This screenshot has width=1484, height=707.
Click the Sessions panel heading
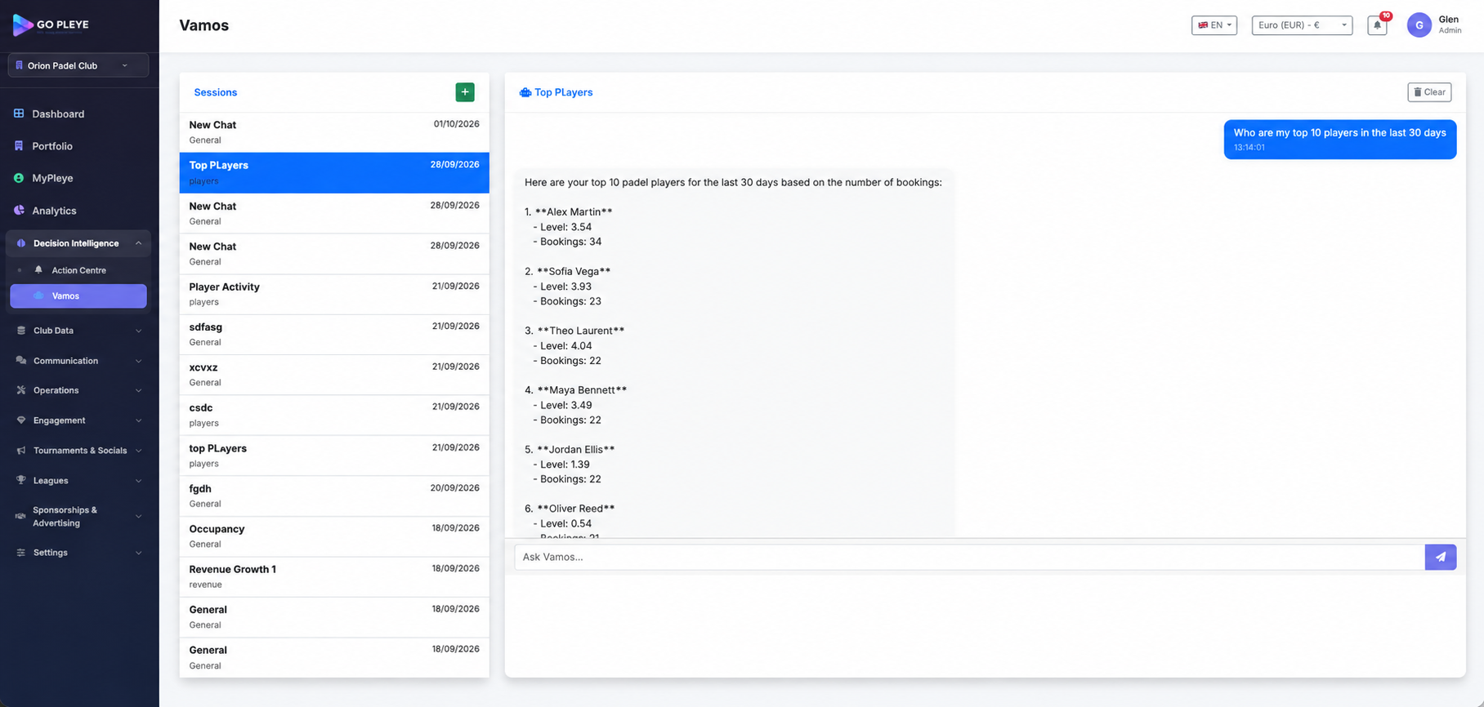[216, 92]
